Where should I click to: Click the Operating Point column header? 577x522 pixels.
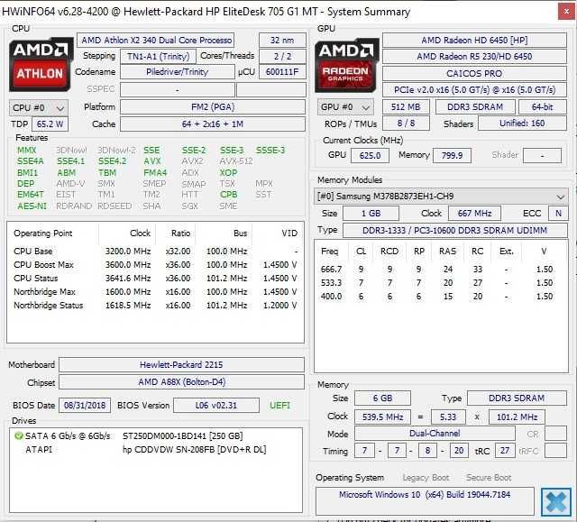coord(53,234)
